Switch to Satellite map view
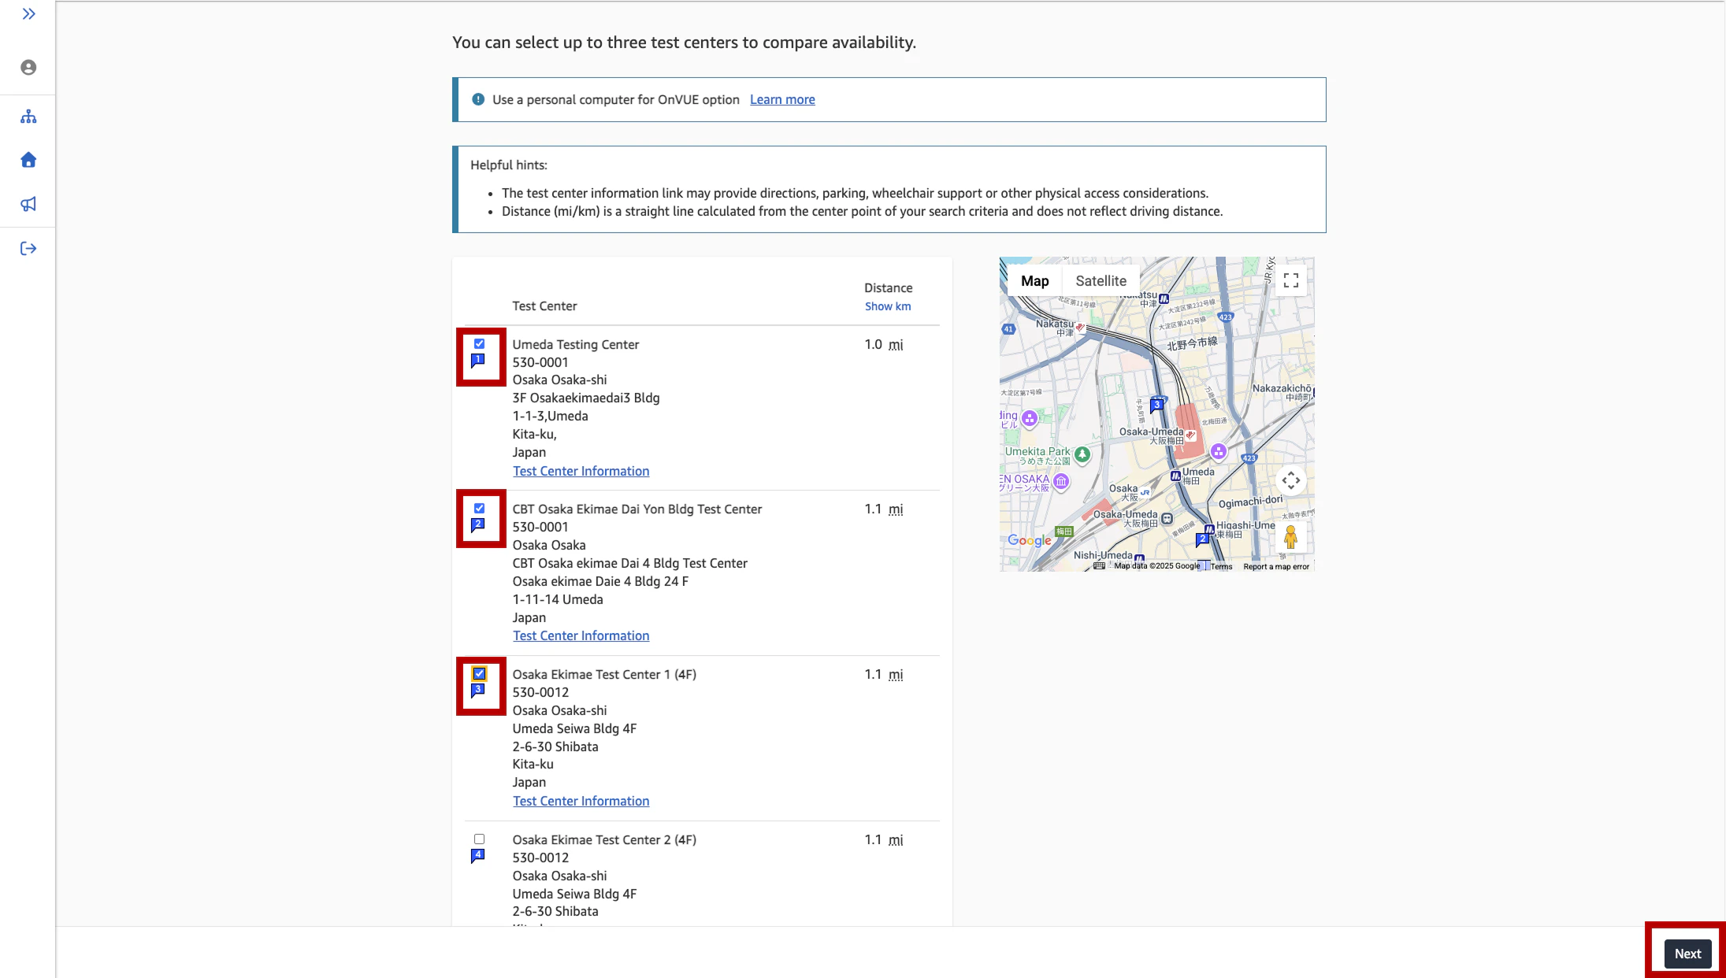 click(x=1101, y=281)
